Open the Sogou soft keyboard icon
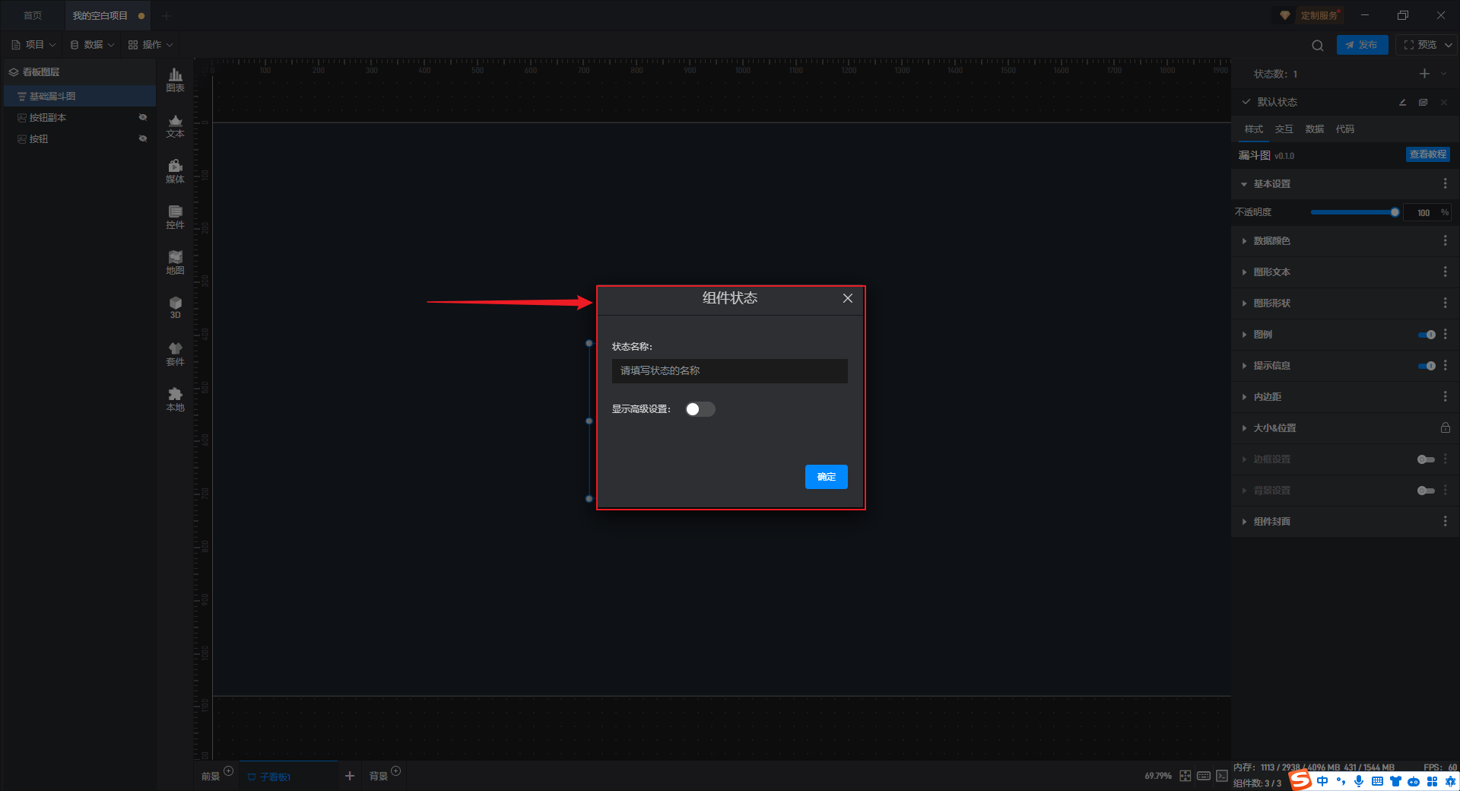Screen dimensions: 1460x791 click(x=1377, y=781)
